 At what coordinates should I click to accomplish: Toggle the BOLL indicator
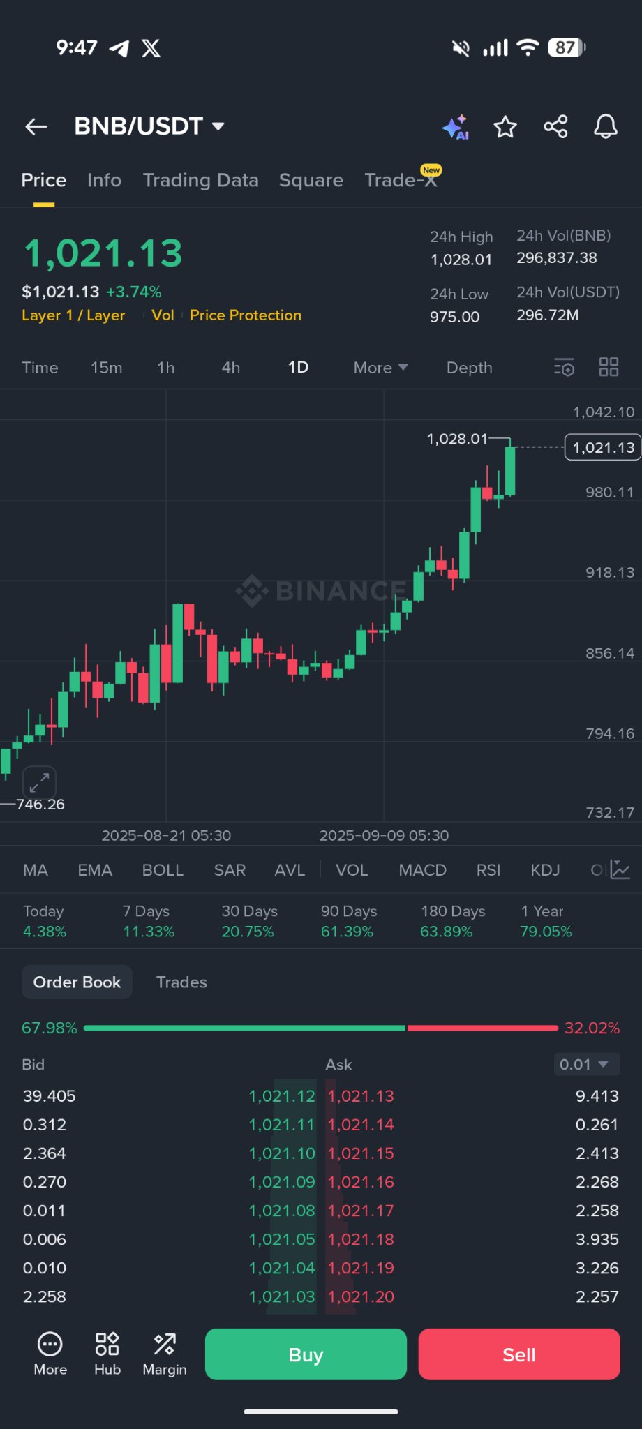pyautogui.click(x=163, y=870)
